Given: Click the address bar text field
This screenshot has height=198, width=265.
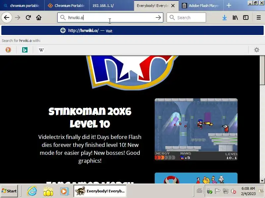Looking at the screenshot, I should pos(110,17).
